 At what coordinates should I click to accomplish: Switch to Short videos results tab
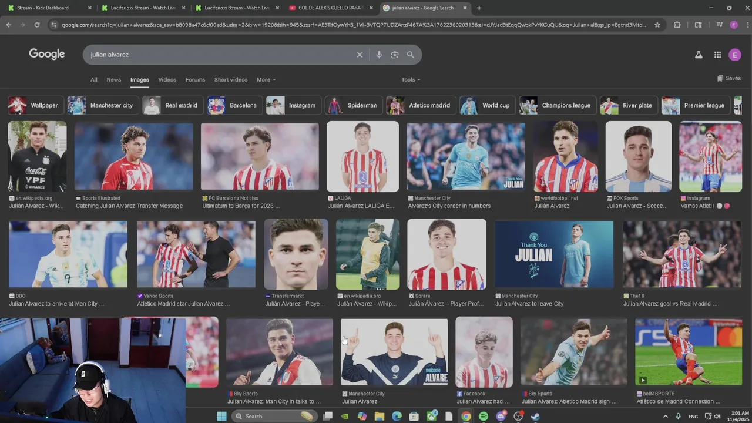point(230,79)
